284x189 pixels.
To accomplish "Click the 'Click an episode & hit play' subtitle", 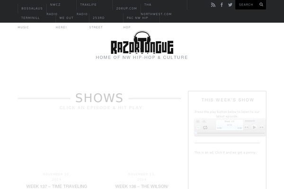I will 101,108.
